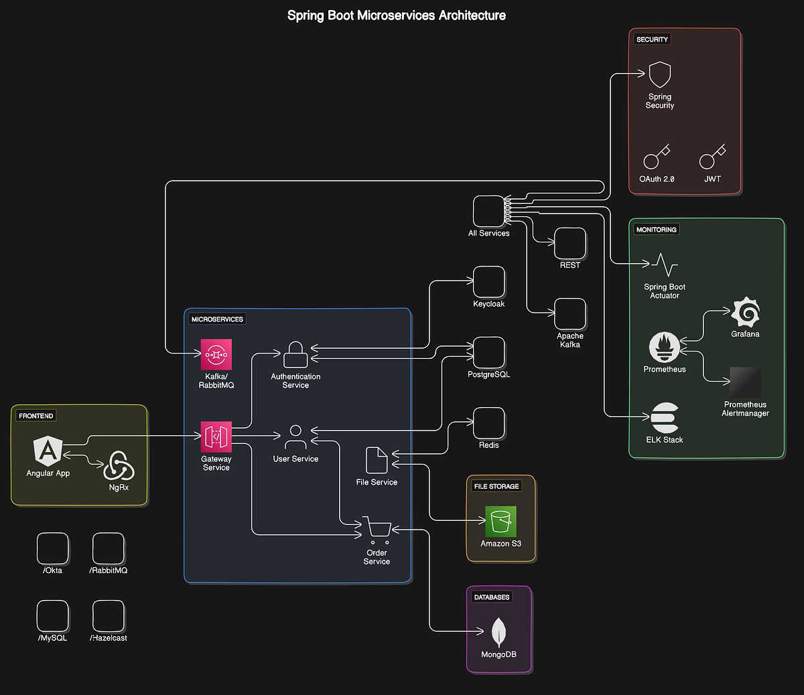Click the Spring Boot Actuator pulse icon

click(x=665, y=264)
